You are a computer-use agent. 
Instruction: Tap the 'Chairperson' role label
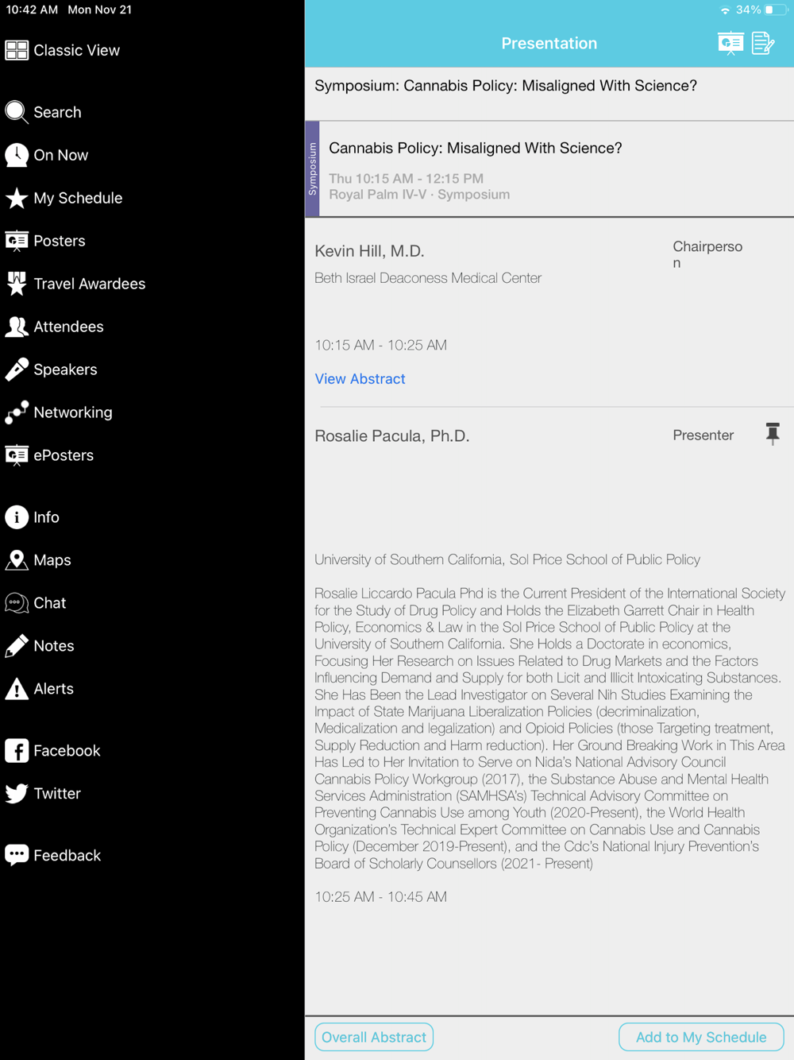(x=707, y=254)
